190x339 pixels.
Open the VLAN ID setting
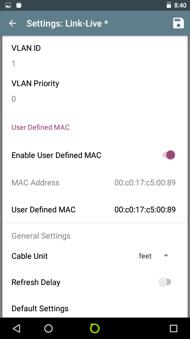point(95,56)
